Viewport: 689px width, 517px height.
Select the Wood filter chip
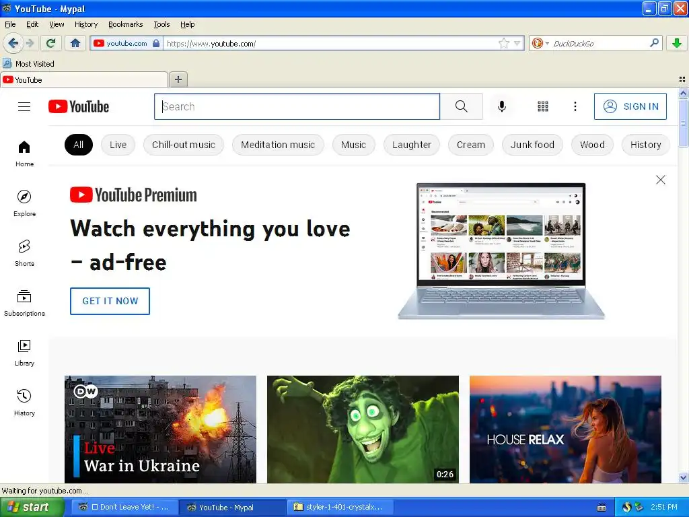[x=592, y=145]
